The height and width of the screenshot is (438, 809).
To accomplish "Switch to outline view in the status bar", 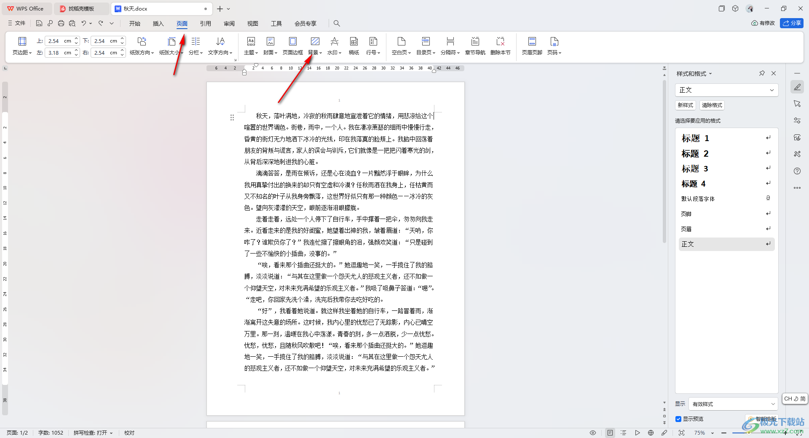I will click(x=624, y=433).
